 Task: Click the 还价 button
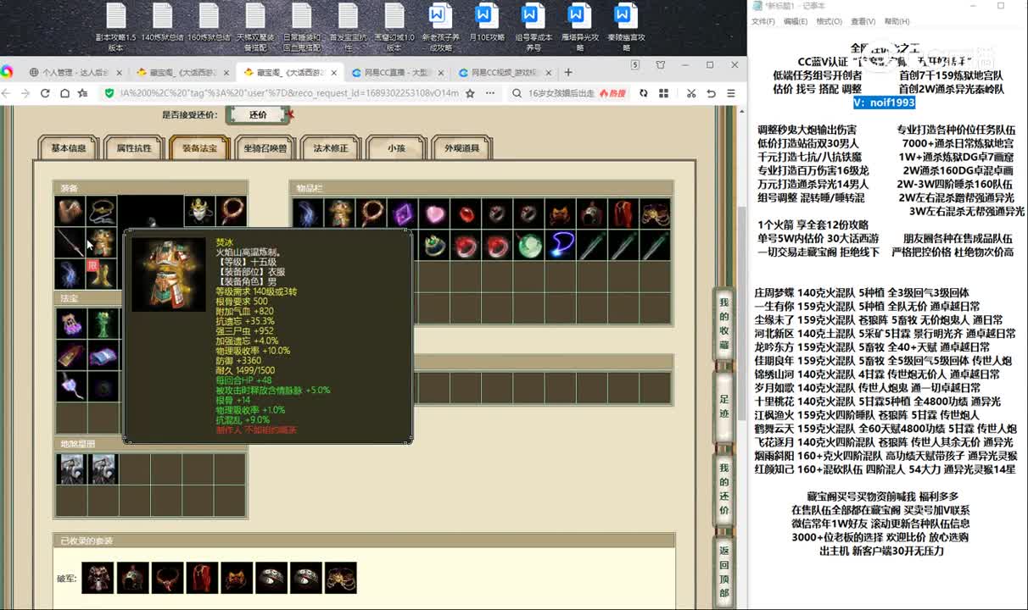(x=258, y=114)
